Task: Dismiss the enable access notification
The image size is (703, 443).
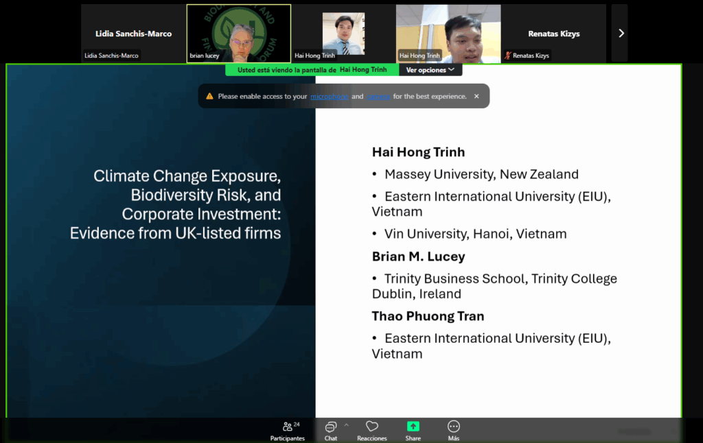Action: click(x=476, y=97)
